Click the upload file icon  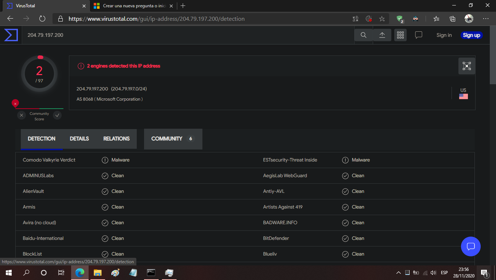point(382,35)
